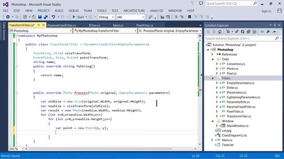Click the Preview Selected Items icon in Solution Explorer
The width and height of the screenshot is (284, 159).
(274, 32)
